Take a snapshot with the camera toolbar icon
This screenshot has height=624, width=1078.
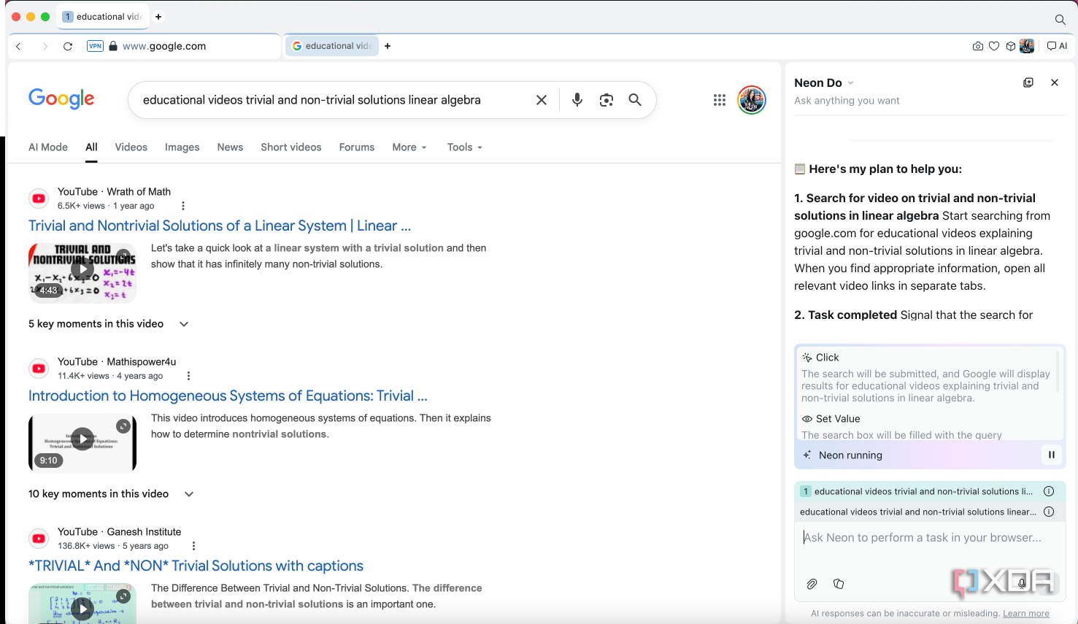click(x=977, y=46)
